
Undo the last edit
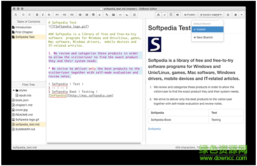click(23, 15)
